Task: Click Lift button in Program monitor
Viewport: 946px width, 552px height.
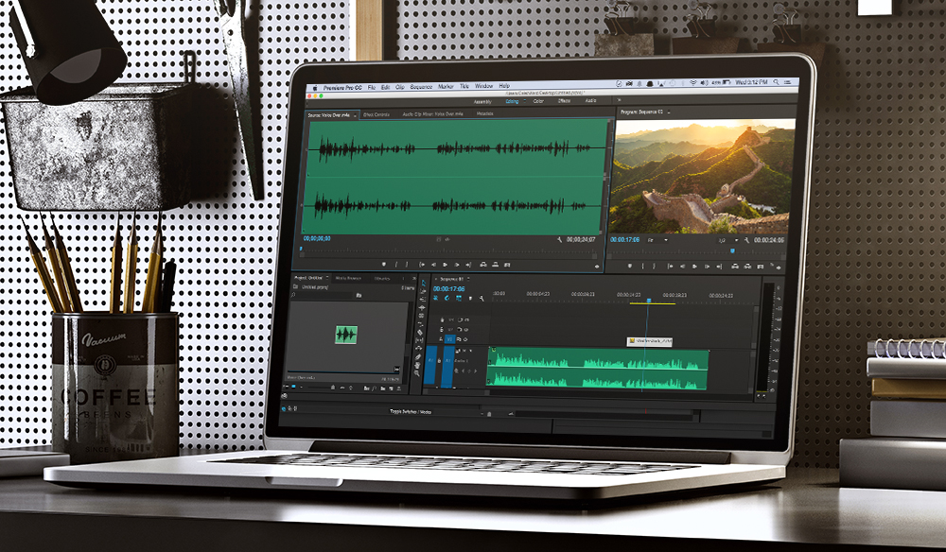Action: pyautogui.click(x=735, y=267)
